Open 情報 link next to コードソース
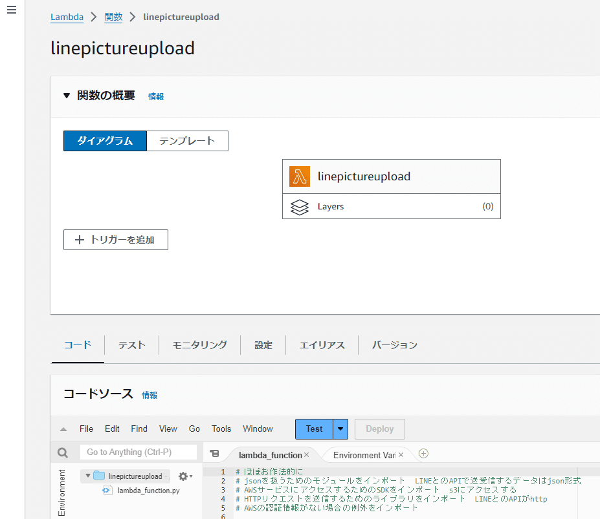This screenshot has width=600, height=519. coord(150,395)
